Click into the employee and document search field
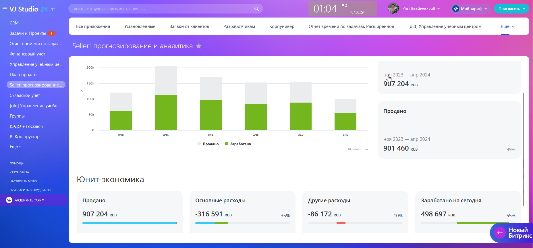Image resolution: width=533 pixels, height=248 pixels. (x=161, y=9)
